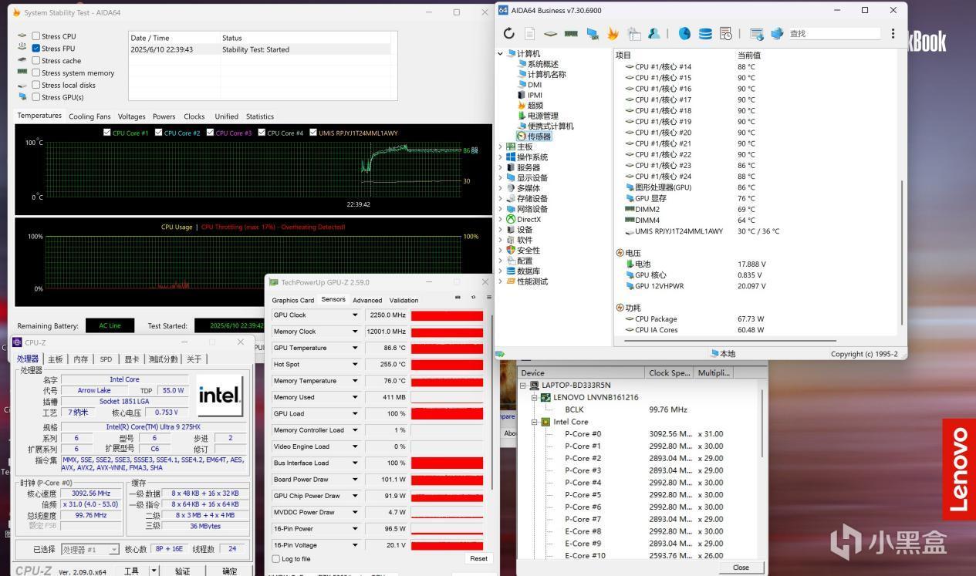Open the stability test flame icon
Image resolution: width=976 pixels, height=576 pixels.
point(613,33)
